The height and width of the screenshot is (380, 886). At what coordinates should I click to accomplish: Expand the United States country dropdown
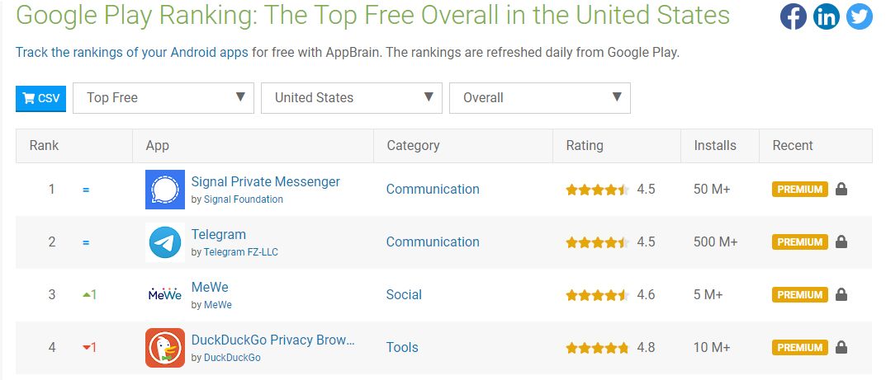pos(352,98)
